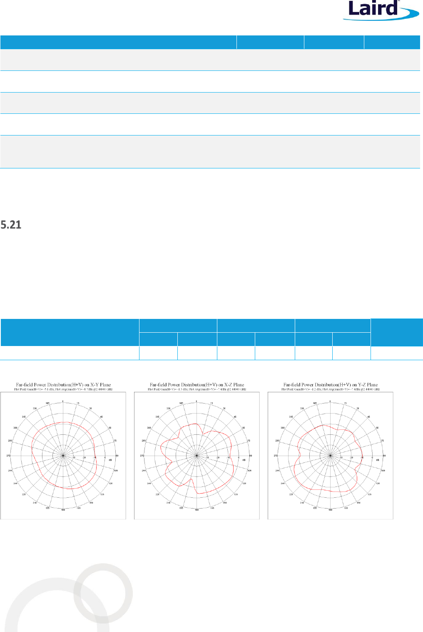Select title 'Far-field Power Distribution(H+V) on Y-Z Plane'
Image resolution: width=423 pixels, height=632 pixels.
[x=331, y=385]
